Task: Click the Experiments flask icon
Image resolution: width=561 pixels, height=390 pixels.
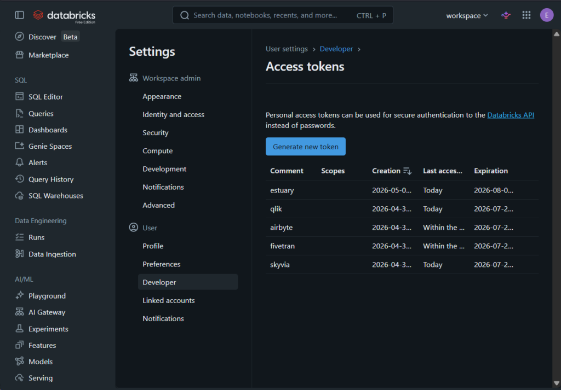Action: pos(19,329)
